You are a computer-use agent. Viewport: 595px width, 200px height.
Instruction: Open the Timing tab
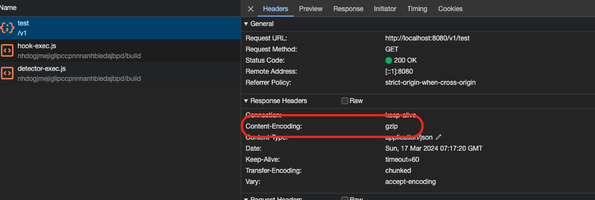click(x=417, y=9)
